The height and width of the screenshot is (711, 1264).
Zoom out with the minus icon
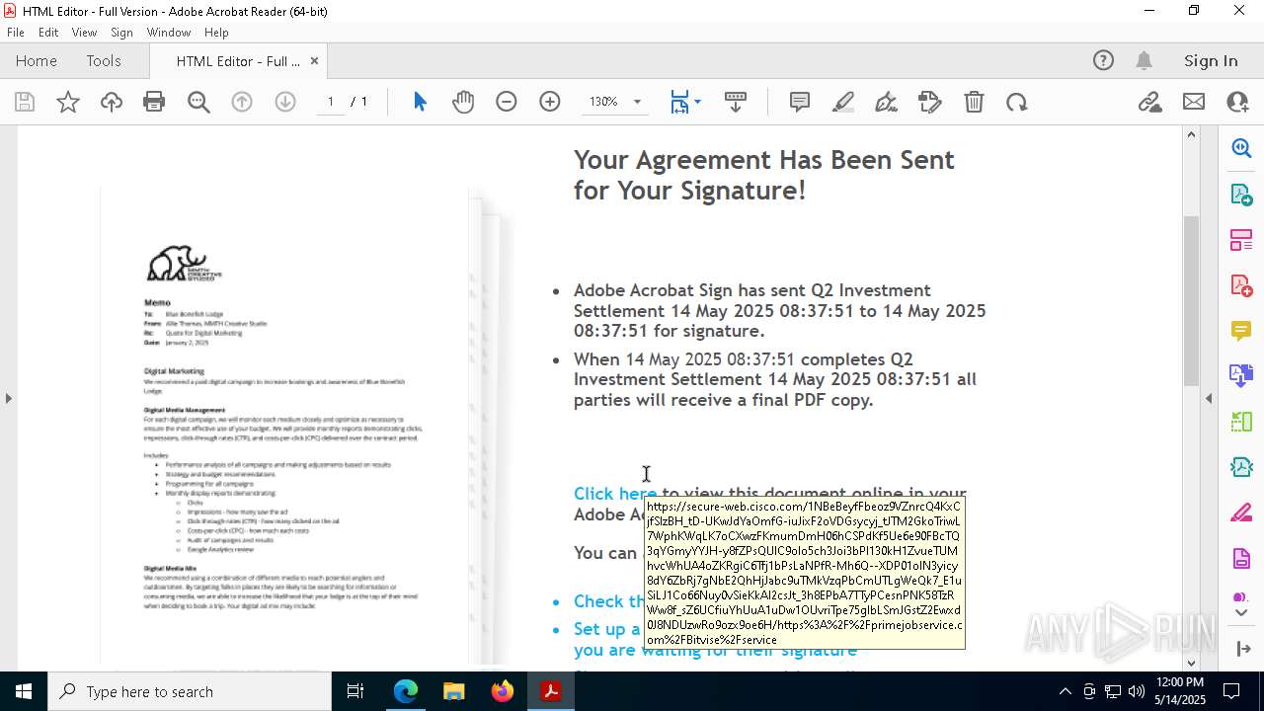[507, 102]
